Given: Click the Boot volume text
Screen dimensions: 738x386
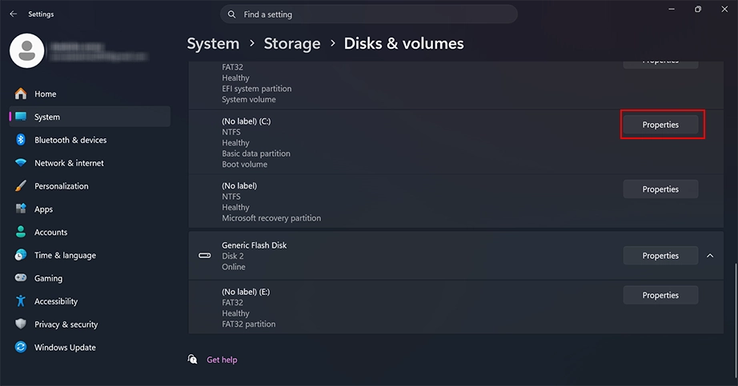Looking at the screenshot, I should click(244, 165).
